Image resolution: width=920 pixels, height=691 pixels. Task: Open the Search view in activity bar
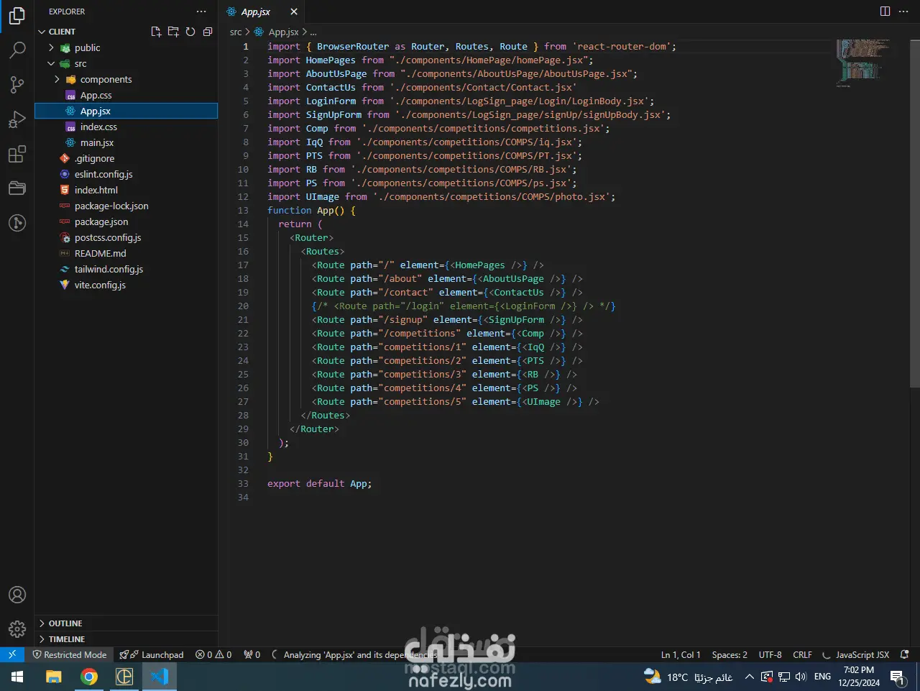pyautogui.click(x=17, y=50)
